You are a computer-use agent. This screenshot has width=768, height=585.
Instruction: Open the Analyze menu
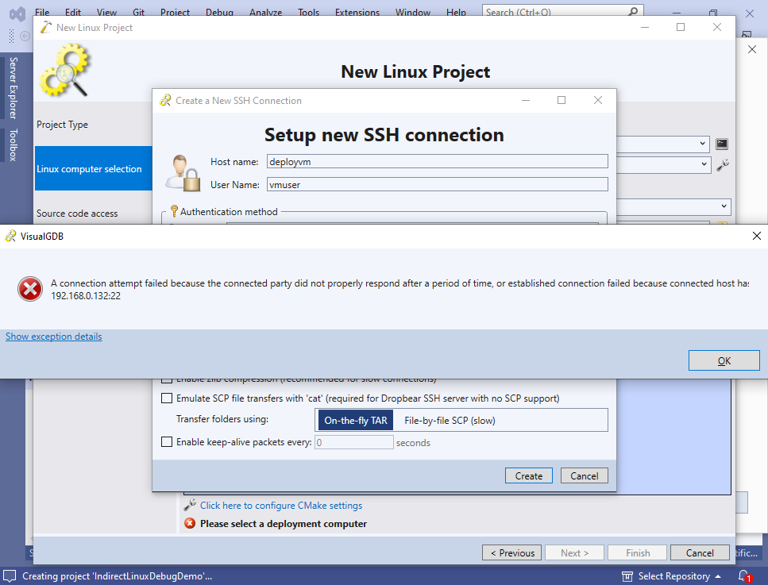(x=265, y=12)
